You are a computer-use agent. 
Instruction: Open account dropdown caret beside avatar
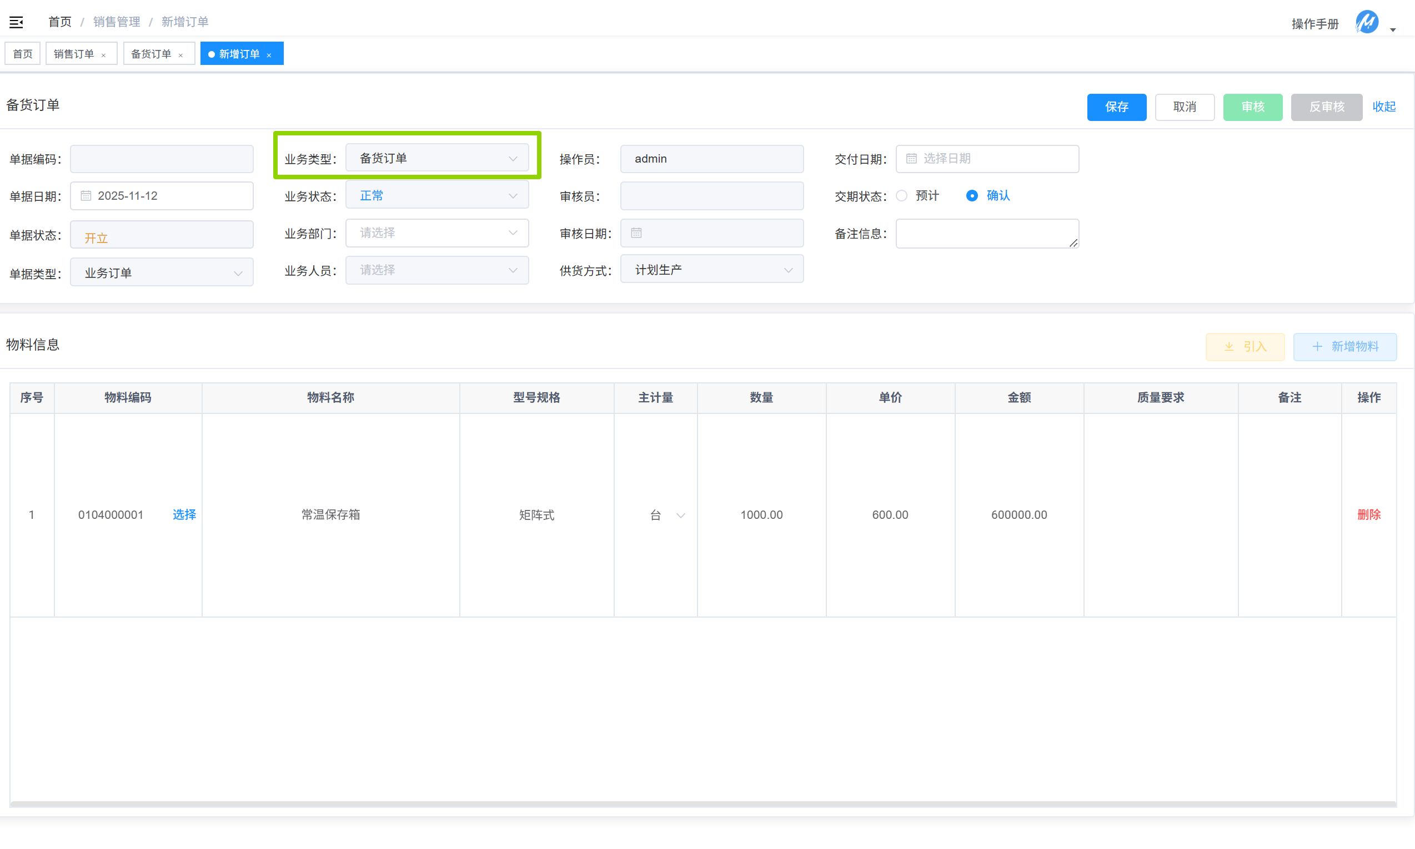click(1393, 29)
